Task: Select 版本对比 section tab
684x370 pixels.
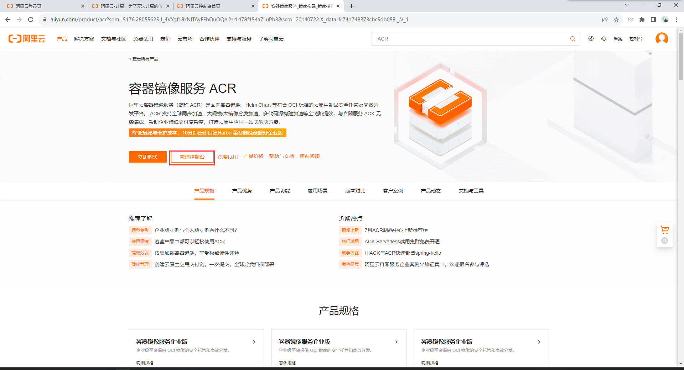Action: click(x=355, y=191)
